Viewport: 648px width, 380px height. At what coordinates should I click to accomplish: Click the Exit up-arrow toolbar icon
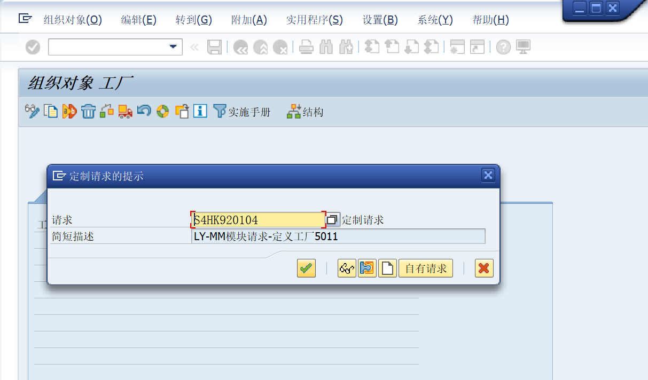[261, 47]
